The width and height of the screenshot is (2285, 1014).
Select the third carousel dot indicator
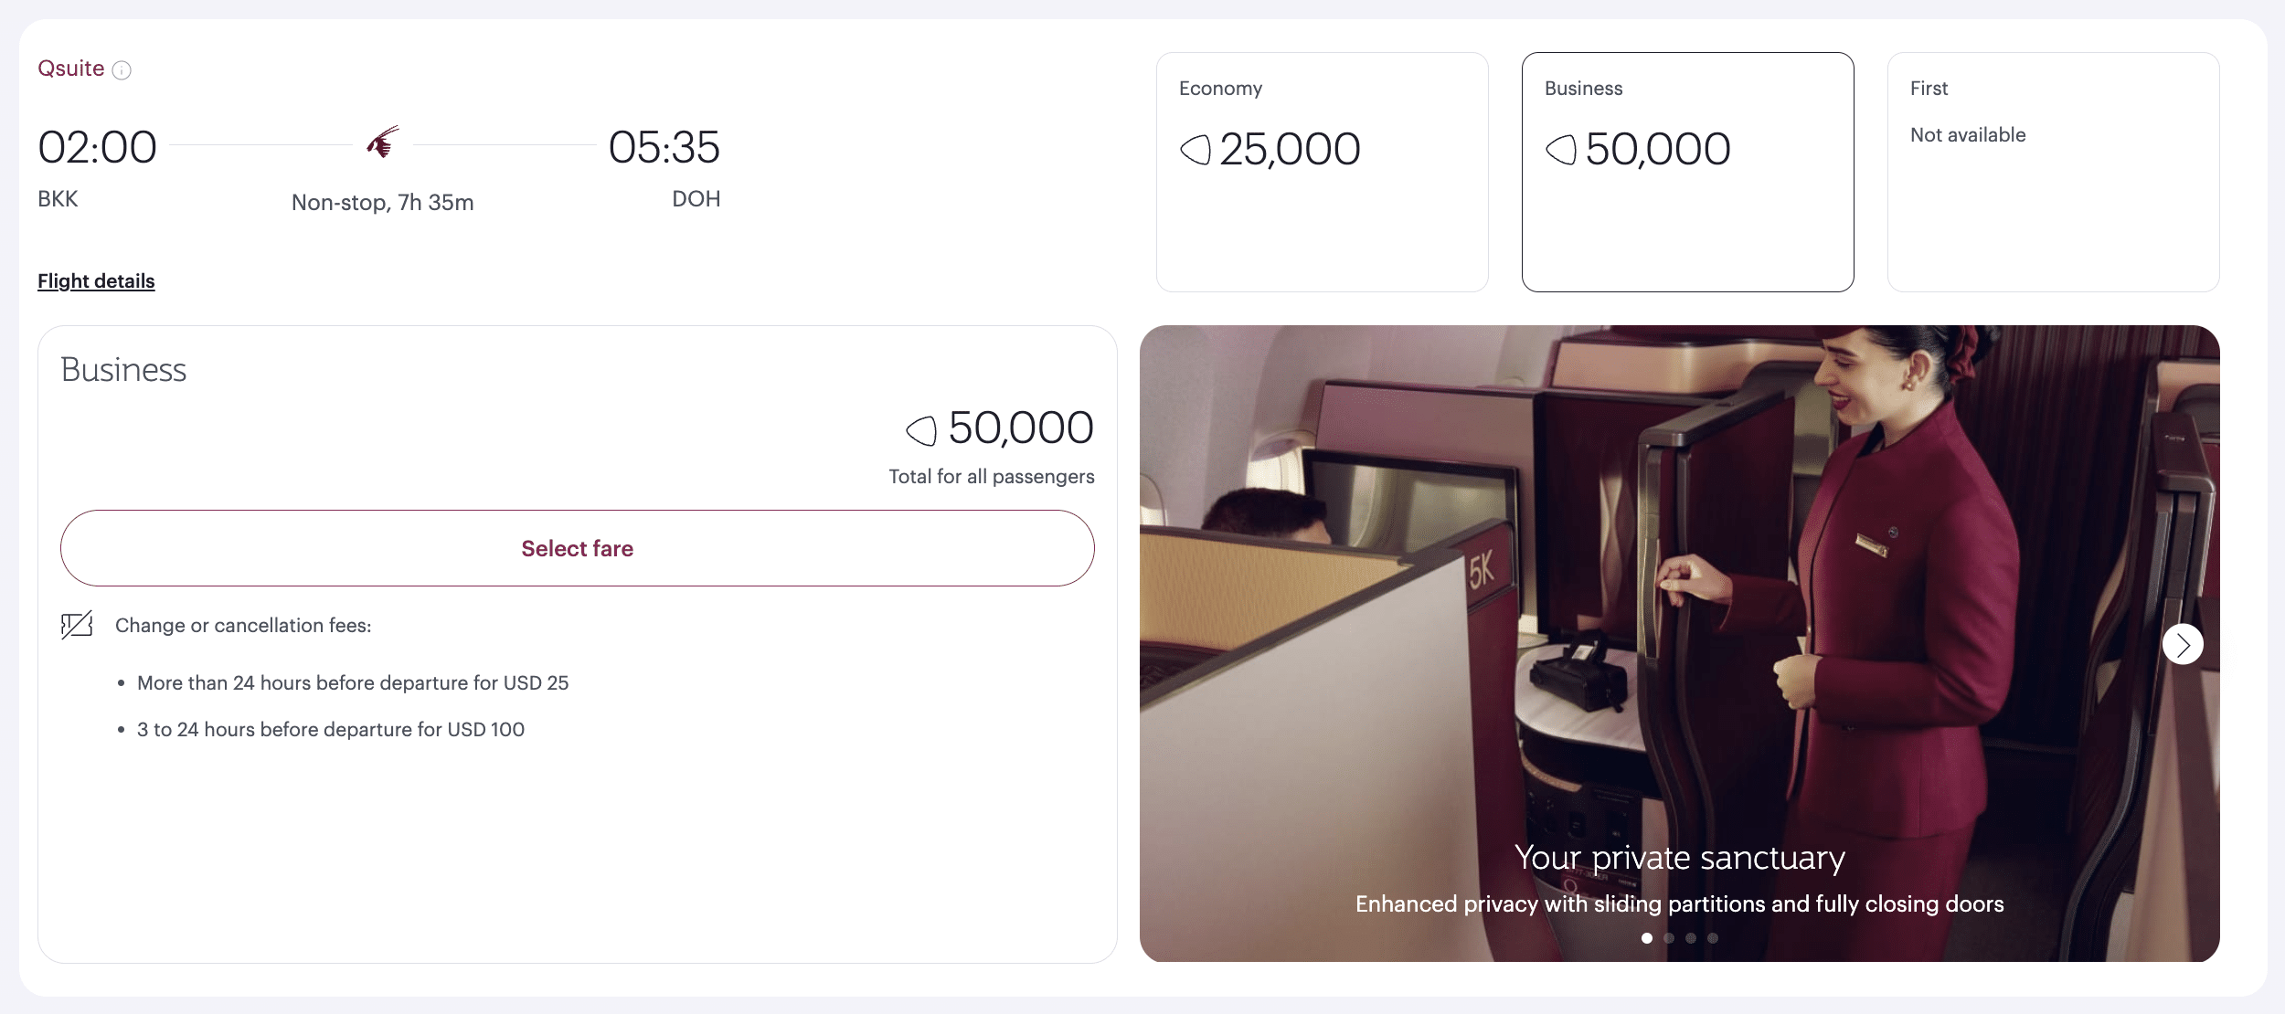tap(1691, 938)
